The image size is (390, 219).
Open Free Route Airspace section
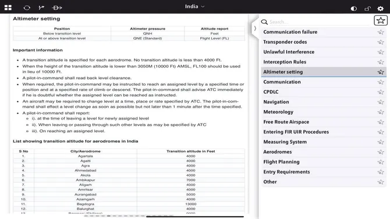[324, 122]
